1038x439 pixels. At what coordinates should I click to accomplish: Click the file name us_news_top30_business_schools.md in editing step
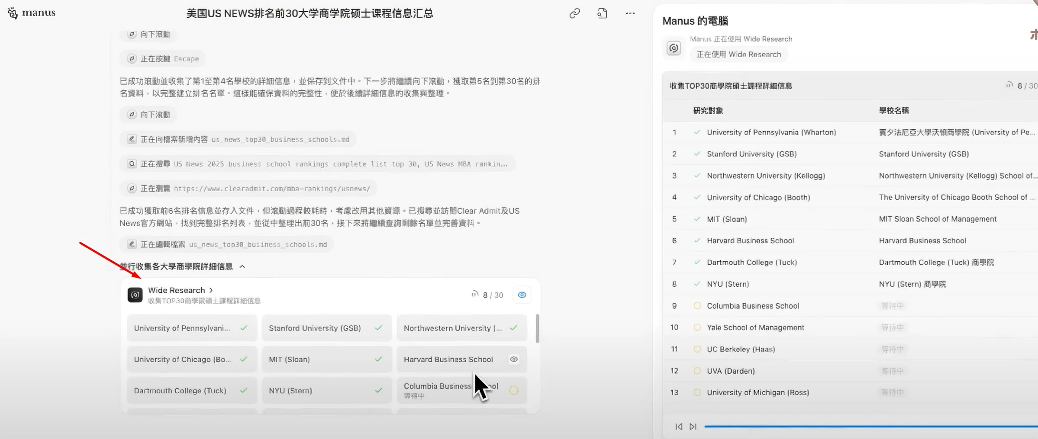258,244
